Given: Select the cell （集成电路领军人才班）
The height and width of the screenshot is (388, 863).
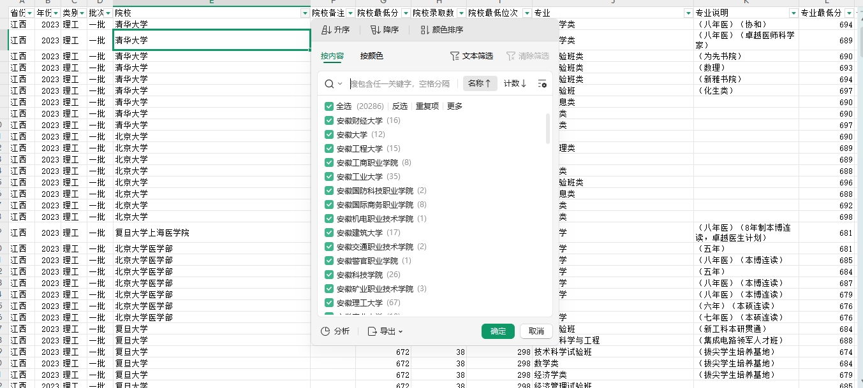Looking at the screenshot, I should coord(746,340).
